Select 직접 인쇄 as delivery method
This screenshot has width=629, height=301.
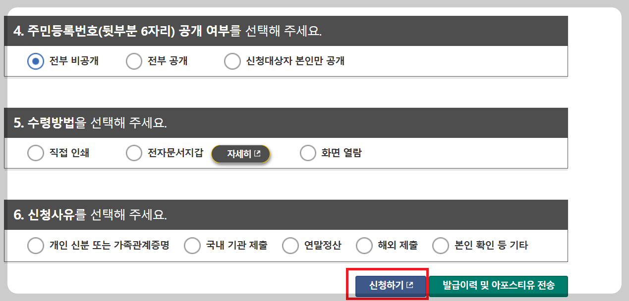tap(35, 153)
